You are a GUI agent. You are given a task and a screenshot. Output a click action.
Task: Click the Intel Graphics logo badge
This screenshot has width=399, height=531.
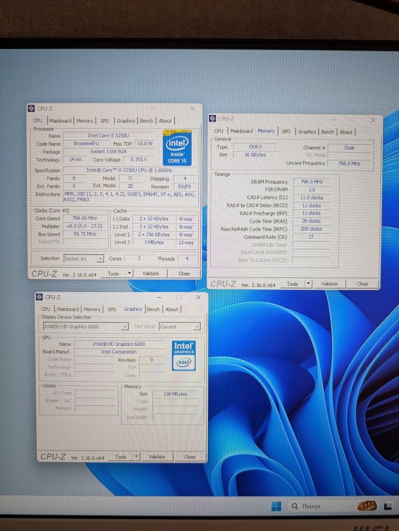pyautogui.click(x=183, y=356)
